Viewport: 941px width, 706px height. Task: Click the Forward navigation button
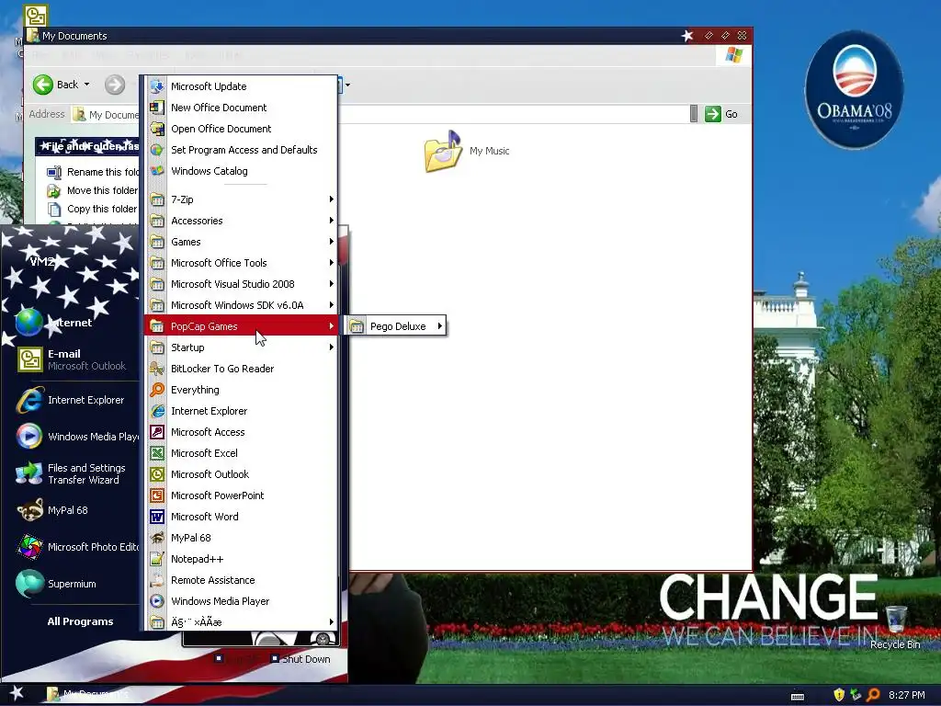coord(115,85)
